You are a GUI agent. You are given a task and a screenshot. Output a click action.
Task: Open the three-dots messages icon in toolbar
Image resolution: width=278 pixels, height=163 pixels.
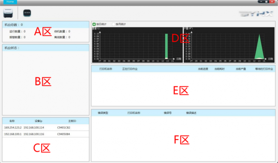click(x=27, y=13)
